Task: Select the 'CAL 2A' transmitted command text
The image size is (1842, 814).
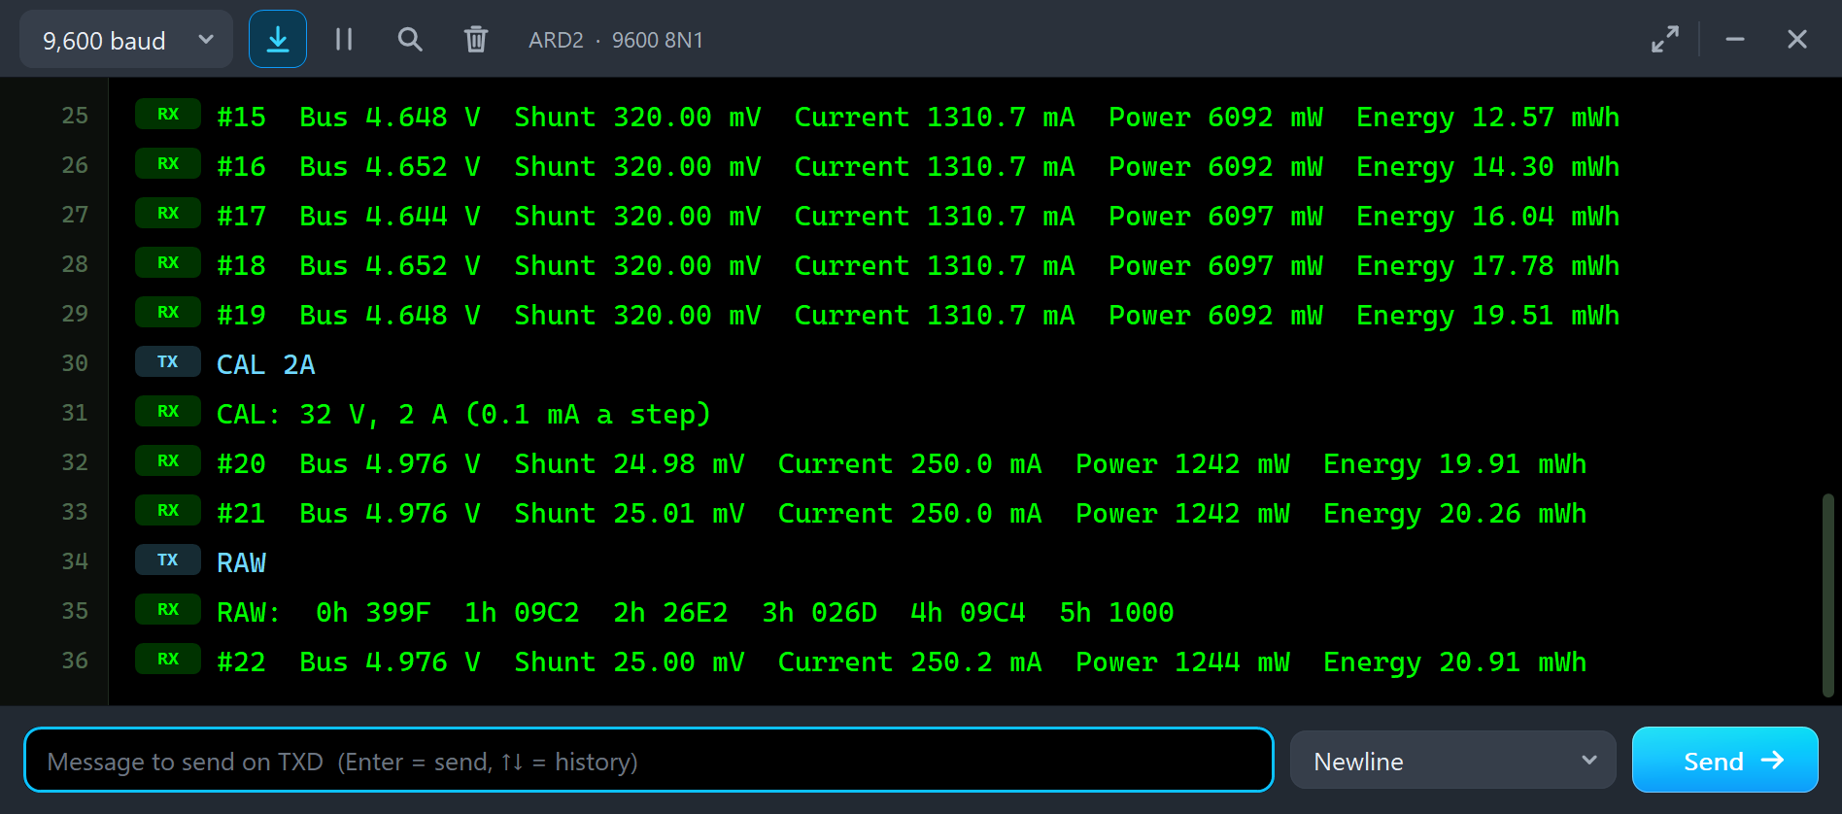Action: pyautogui.click(x=265, y=364)
